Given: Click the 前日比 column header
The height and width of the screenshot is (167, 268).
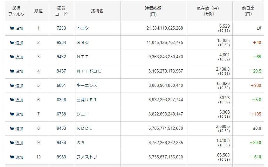Looking at the screenshot, I should [x=248, y=11].
